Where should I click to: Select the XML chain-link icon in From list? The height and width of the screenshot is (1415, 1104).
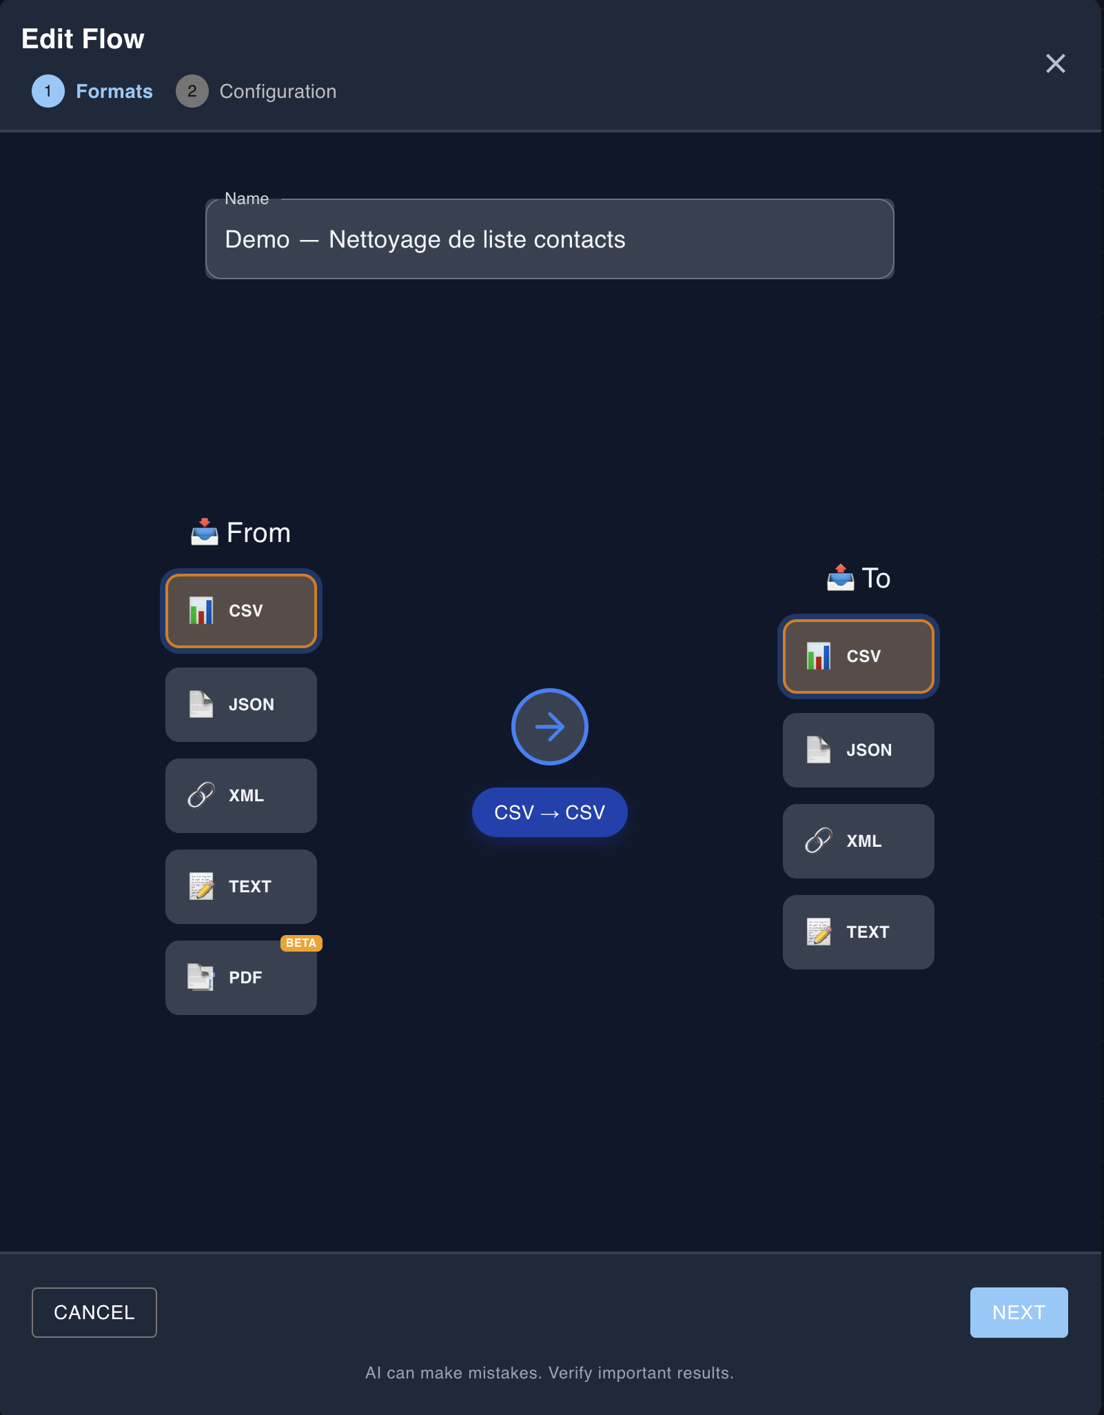coord(200,795)
